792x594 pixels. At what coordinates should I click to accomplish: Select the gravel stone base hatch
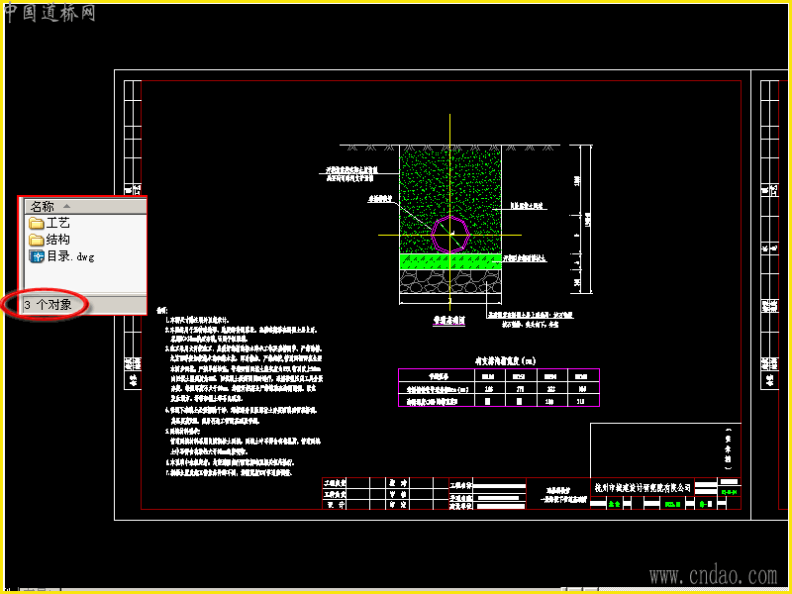[450, 281]
